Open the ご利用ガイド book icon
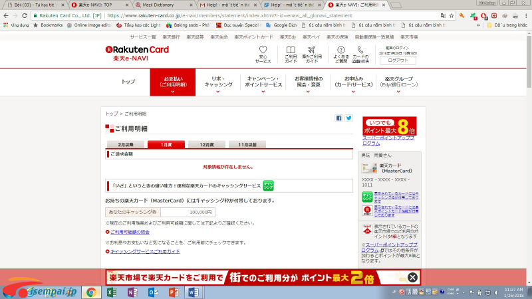This screenshot has height=299, width=532. point(291,50)
